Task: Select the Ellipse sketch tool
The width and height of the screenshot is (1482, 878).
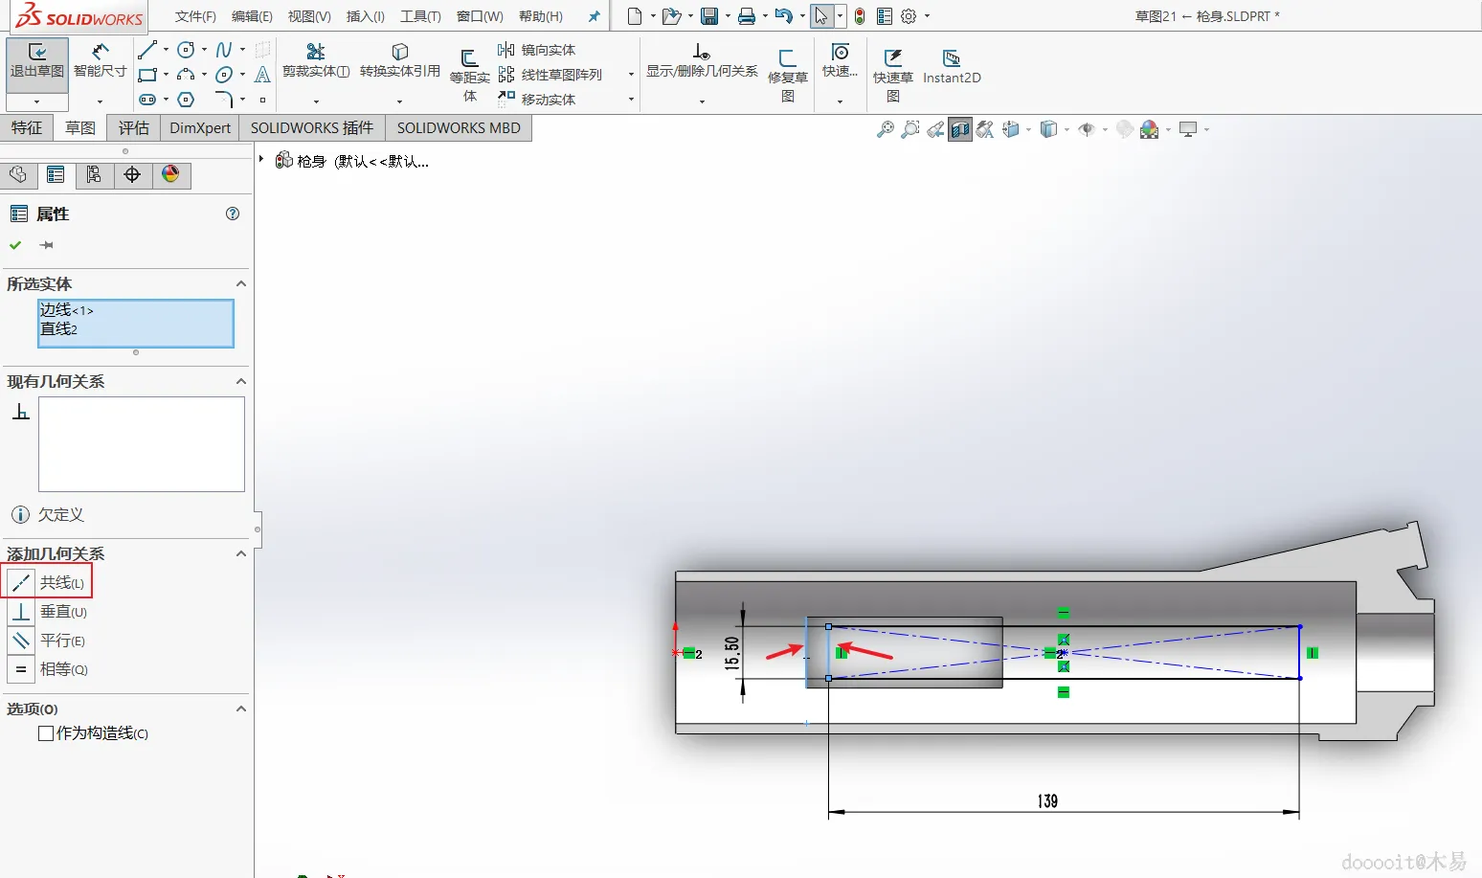Action: point(224,75)
